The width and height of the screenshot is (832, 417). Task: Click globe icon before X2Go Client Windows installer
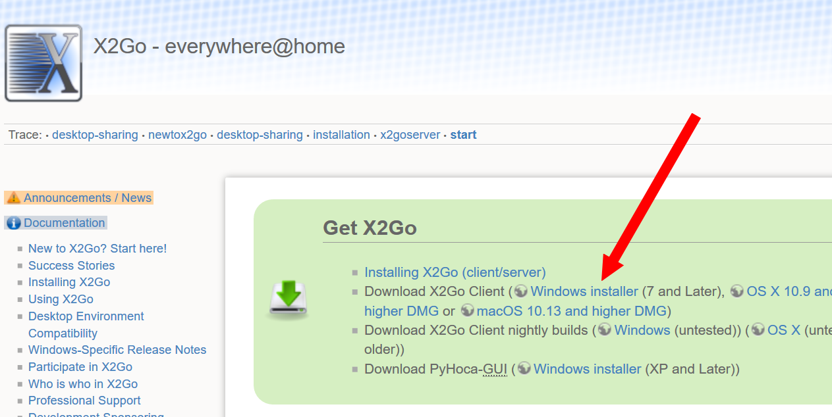521,291
